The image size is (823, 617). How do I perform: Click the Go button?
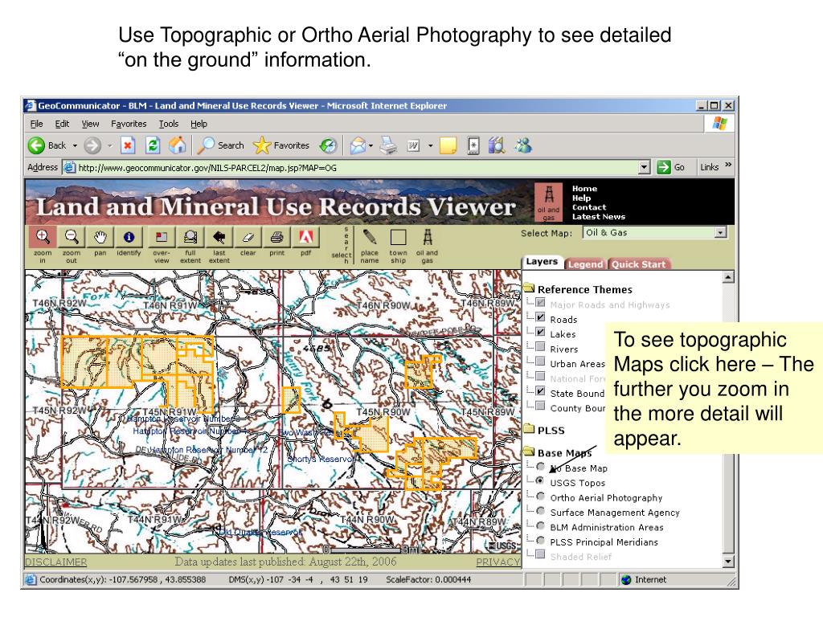pos(671,167)
